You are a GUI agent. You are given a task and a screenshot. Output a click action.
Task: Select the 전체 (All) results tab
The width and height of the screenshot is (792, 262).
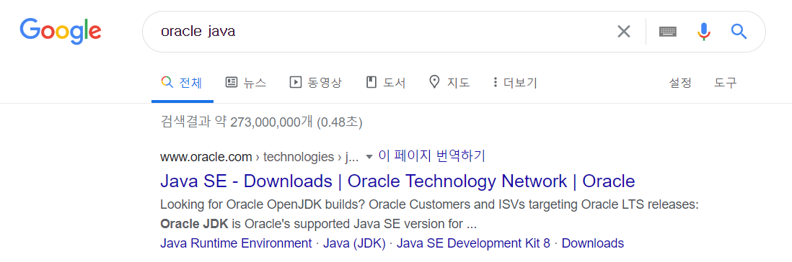[x=182, y=83]
